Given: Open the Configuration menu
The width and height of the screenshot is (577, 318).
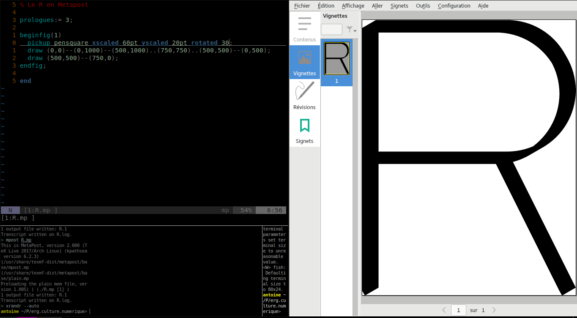Looking at the screenshot, I should (454, 6).
